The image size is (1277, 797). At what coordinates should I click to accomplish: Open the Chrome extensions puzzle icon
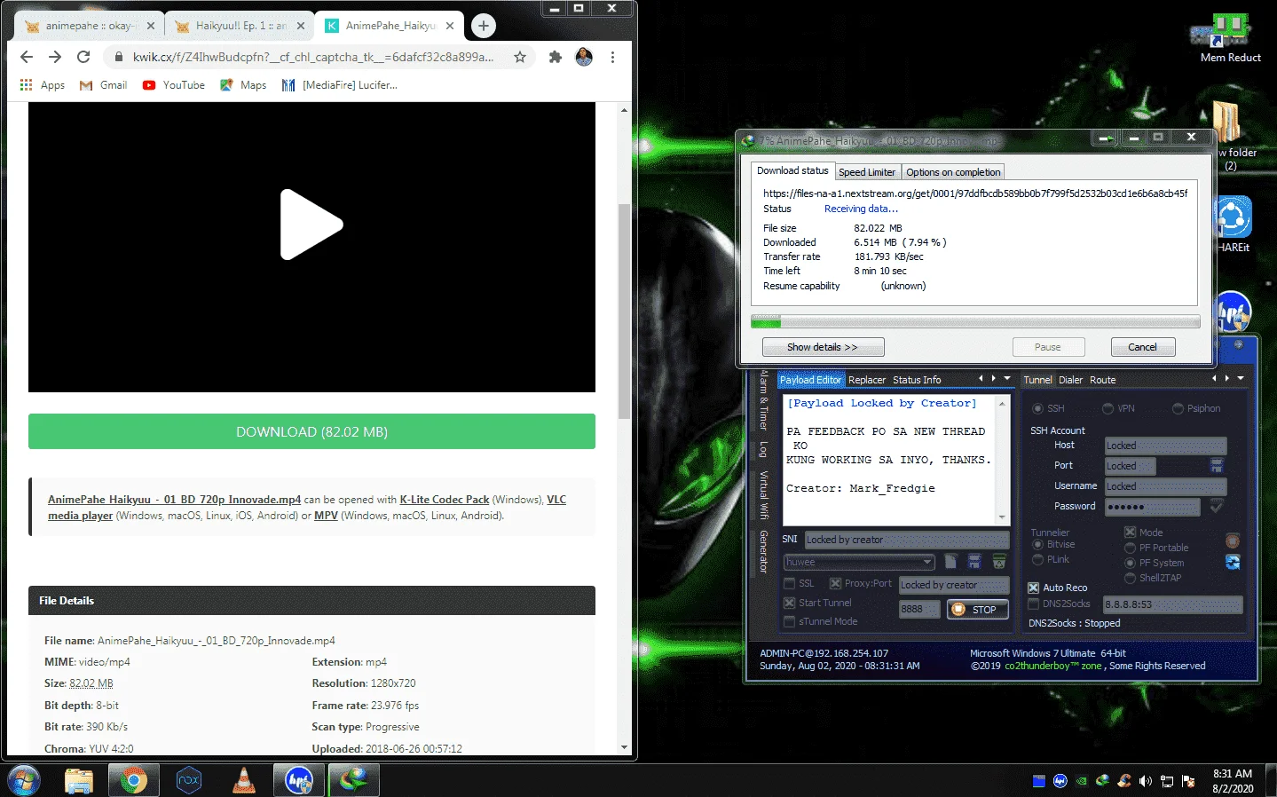[556, 57]
